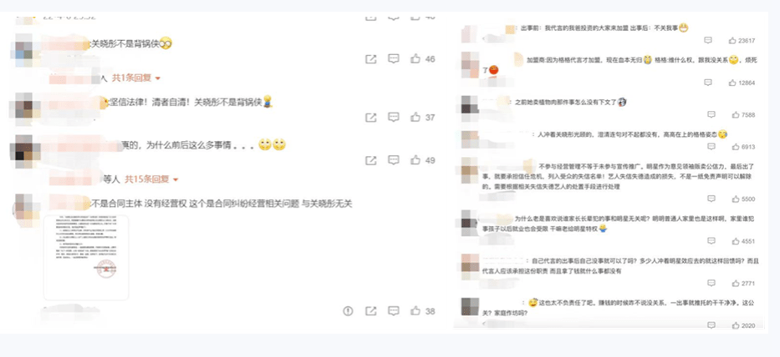
Task: Like the comment with 37 likes
Action: 415,117
